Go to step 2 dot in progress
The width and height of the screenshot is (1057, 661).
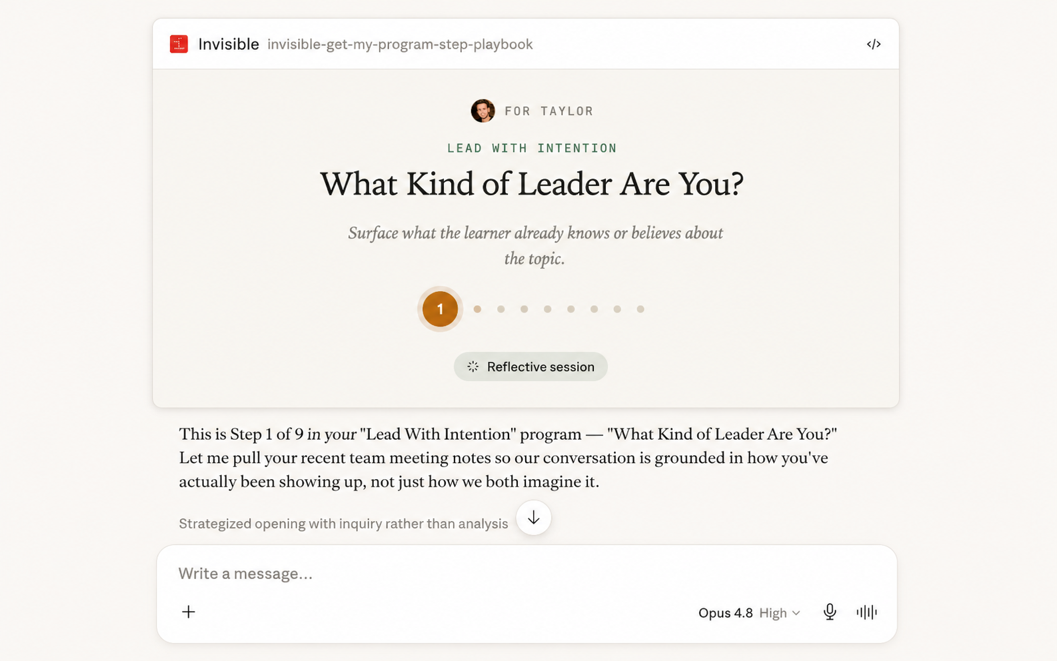[x=477, y=309]
